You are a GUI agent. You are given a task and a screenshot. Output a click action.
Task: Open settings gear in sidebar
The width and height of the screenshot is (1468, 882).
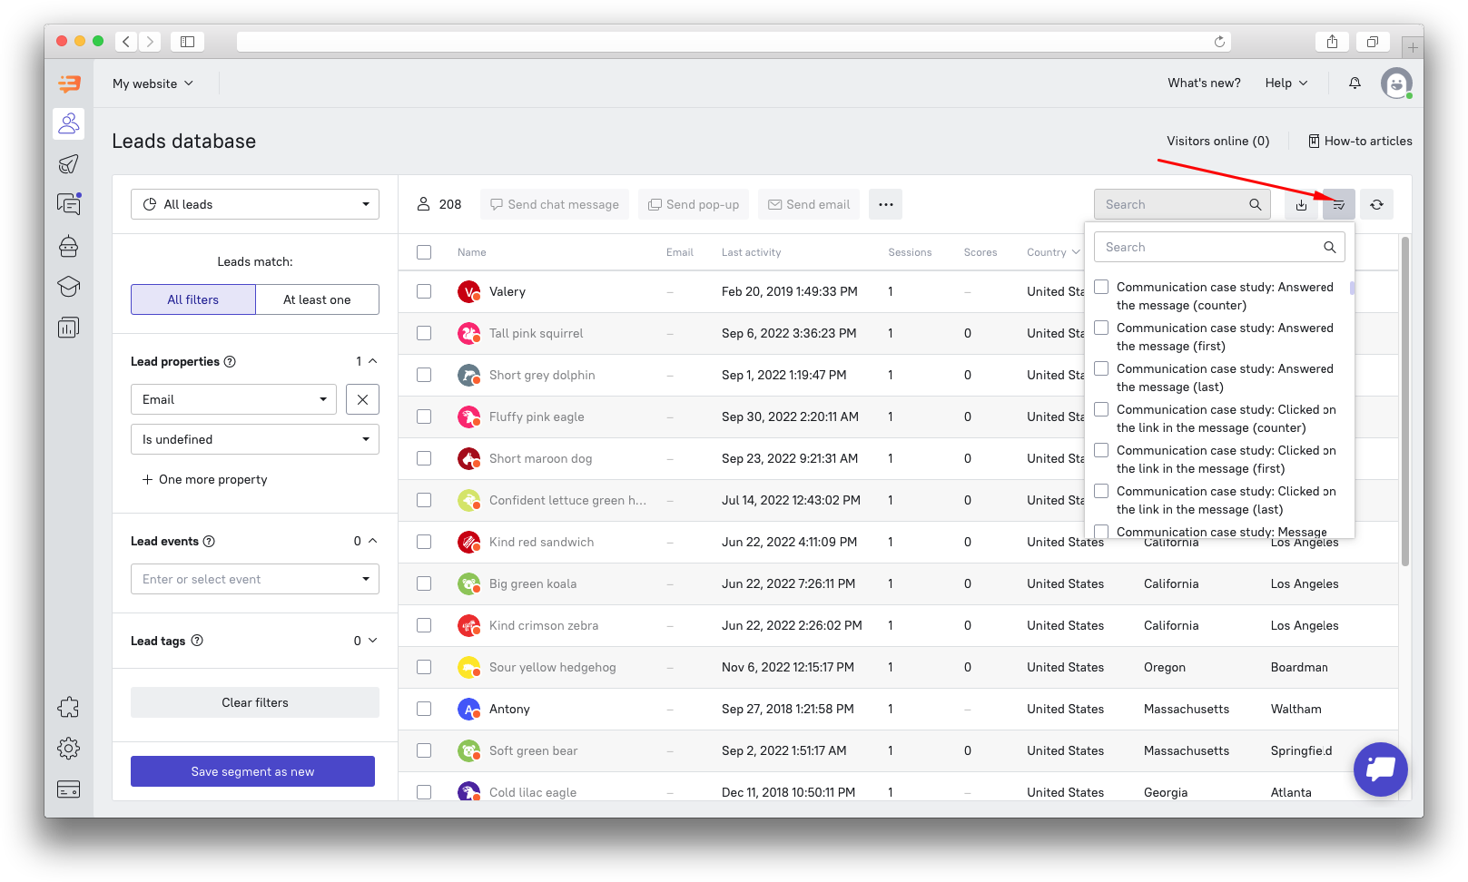(69, 749)
